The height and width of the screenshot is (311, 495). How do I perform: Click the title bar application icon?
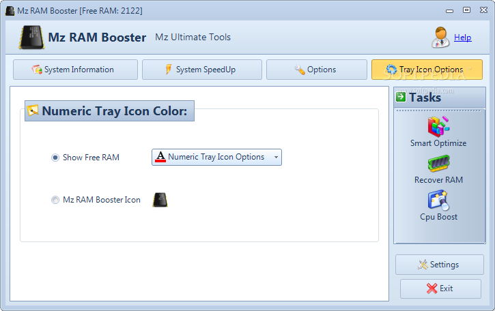pos(10,11)
